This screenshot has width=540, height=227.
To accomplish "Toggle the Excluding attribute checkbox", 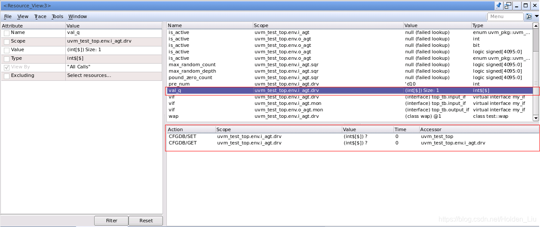I will [x=6, y=76].
